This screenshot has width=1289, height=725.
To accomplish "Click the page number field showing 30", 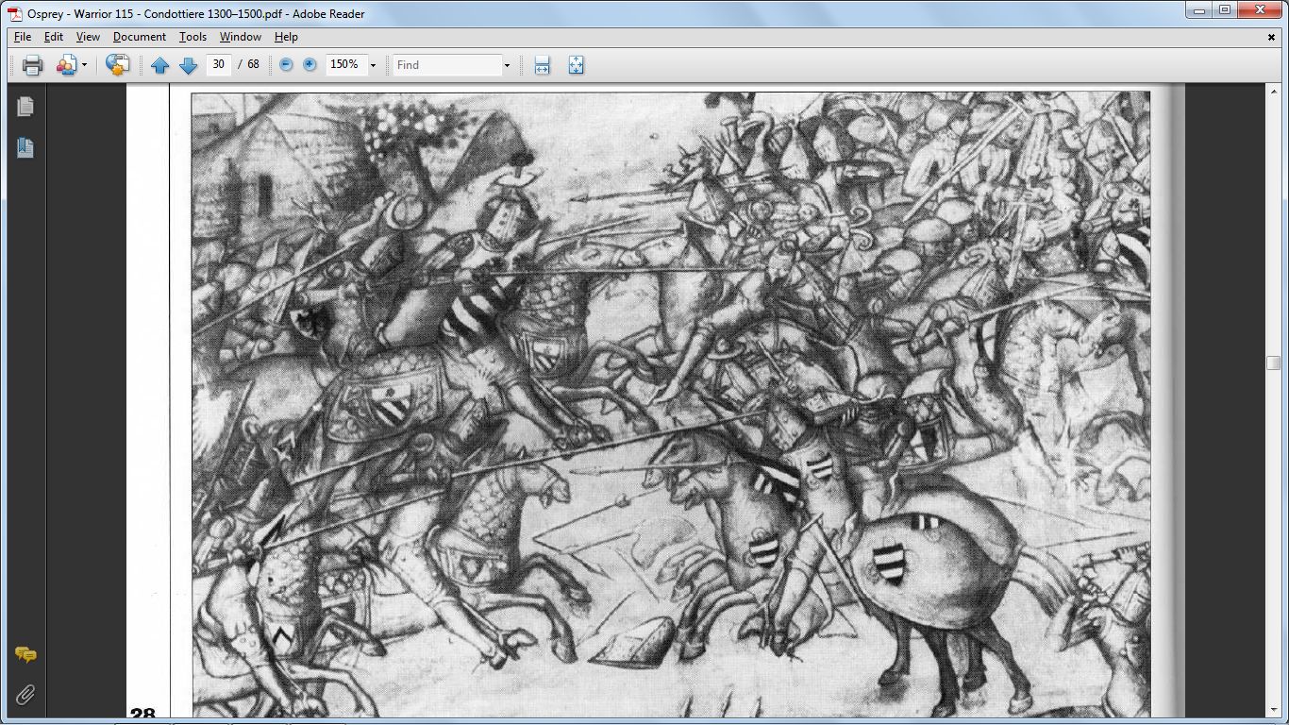I will pyautogui.click(x=219, y=64).
